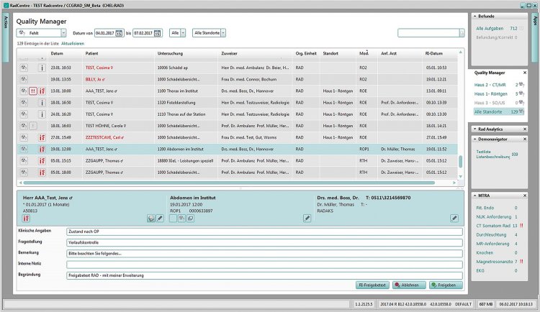The width and height of the screenshot is (540, 312).
Task: Collapse the Demonavigator panel
Action: tap(475, 139)
